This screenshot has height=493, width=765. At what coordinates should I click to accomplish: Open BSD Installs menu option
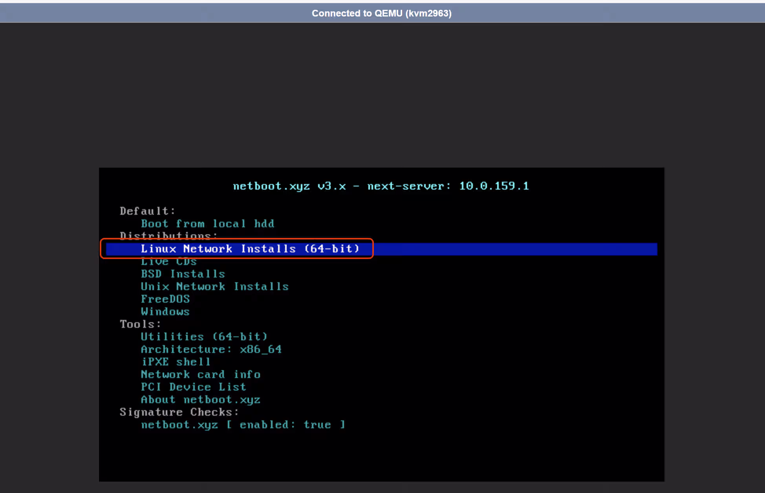coord(183,274)
